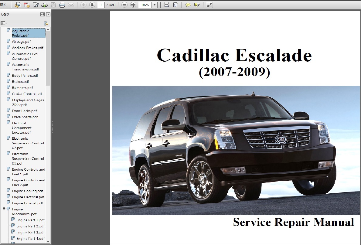Open the Bumpers.pdf bookmark
Image resolution: width=361 pixels, height=245 pixels.
pos(22,88)
